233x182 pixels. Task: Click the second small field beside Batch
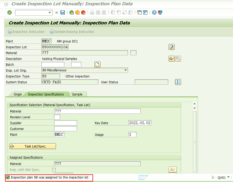(76, 64)
